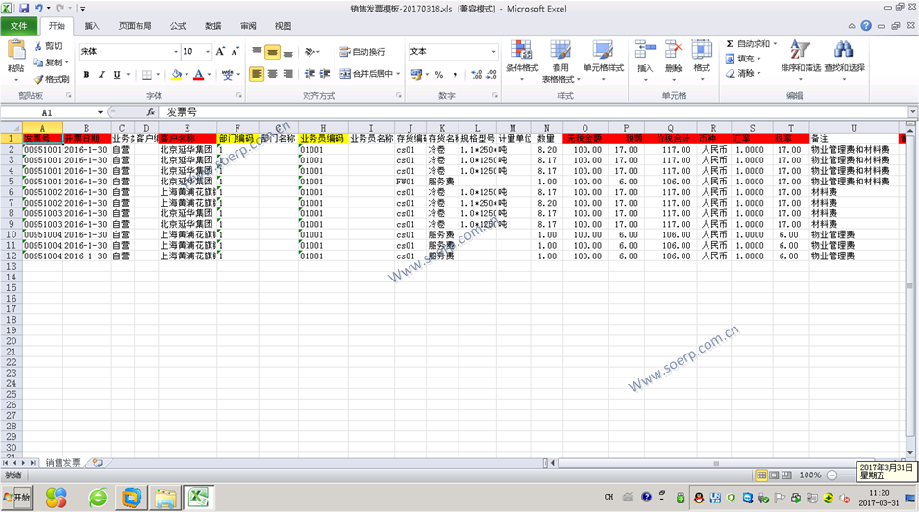
Task: Click the Excel icon on the taskbar
Action: pos(199,498)
